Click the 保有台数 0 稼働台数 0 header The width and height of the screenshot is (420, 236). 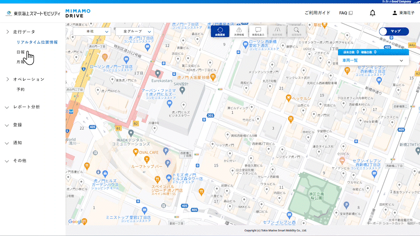(373, 52)
